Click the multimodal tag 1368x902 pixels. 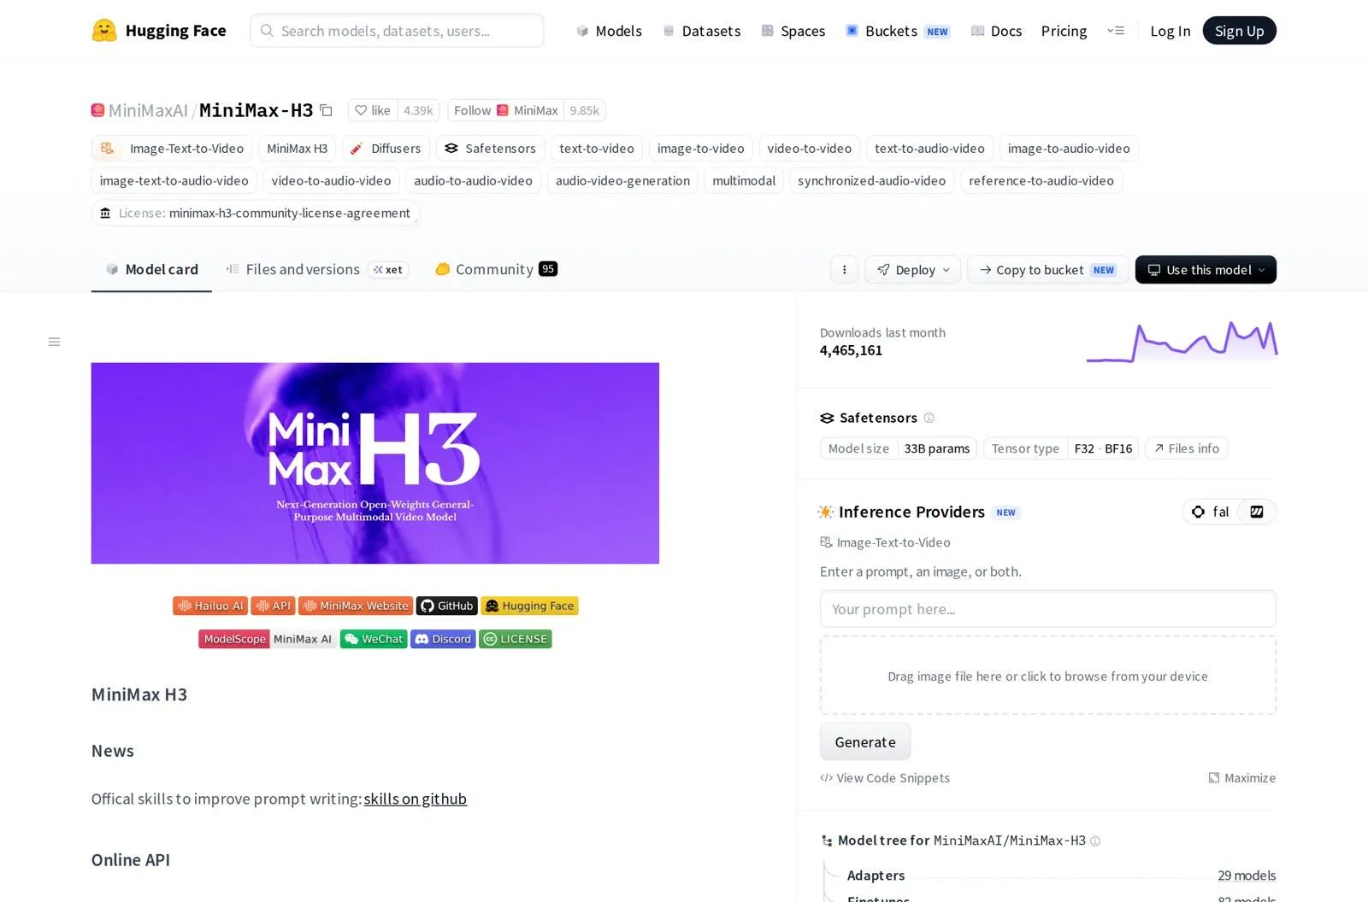744,180
